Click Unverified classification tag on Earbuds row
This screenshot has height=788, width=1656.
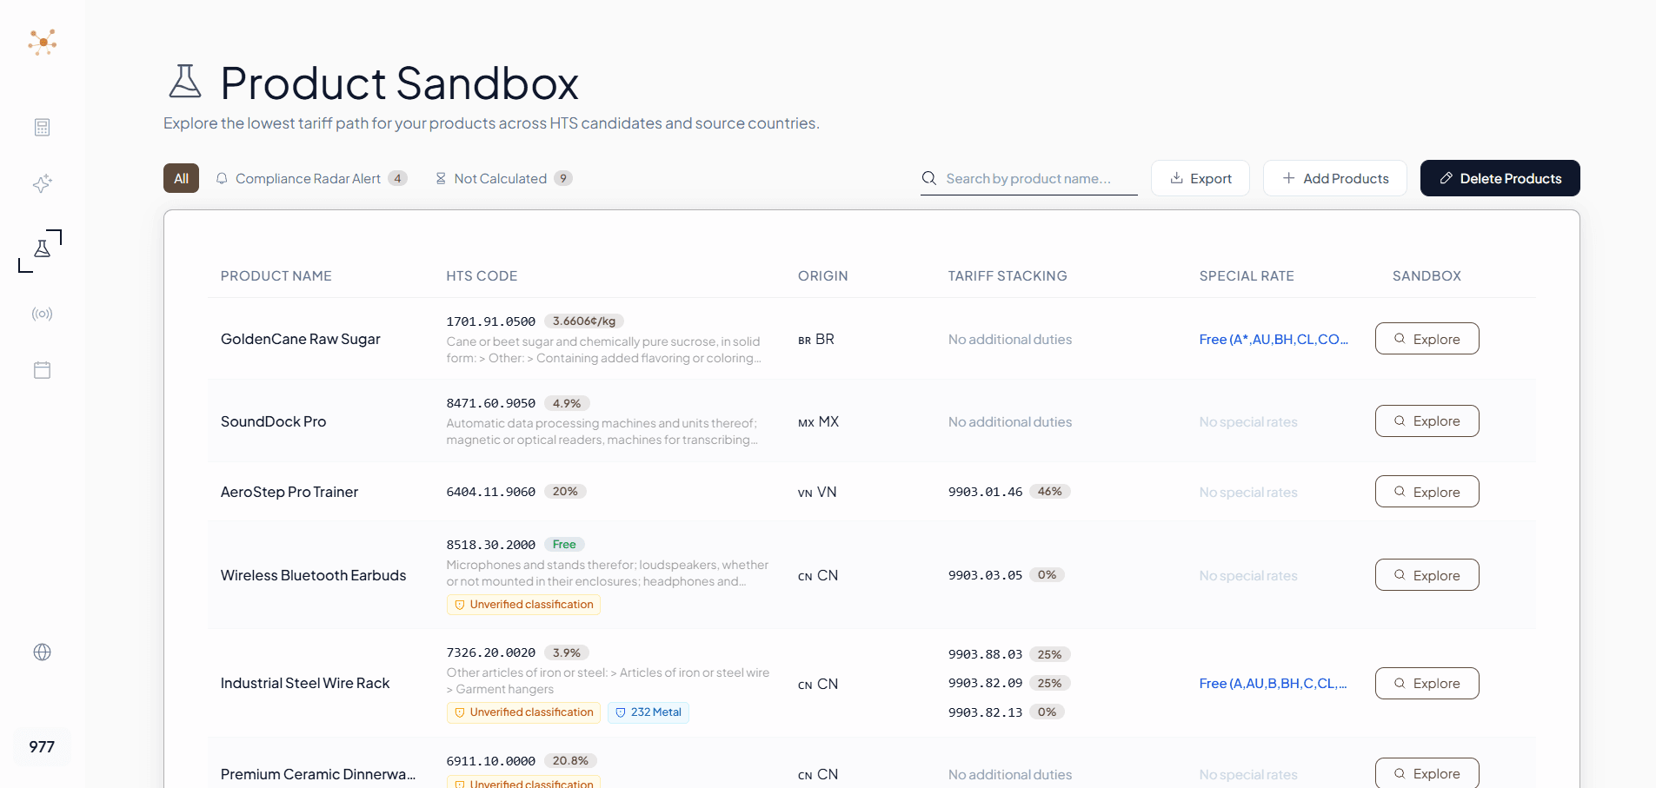523,605
